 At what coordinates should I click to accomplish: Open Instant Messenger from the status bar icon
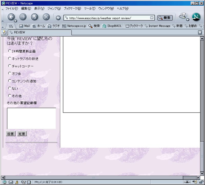[17, 182]
